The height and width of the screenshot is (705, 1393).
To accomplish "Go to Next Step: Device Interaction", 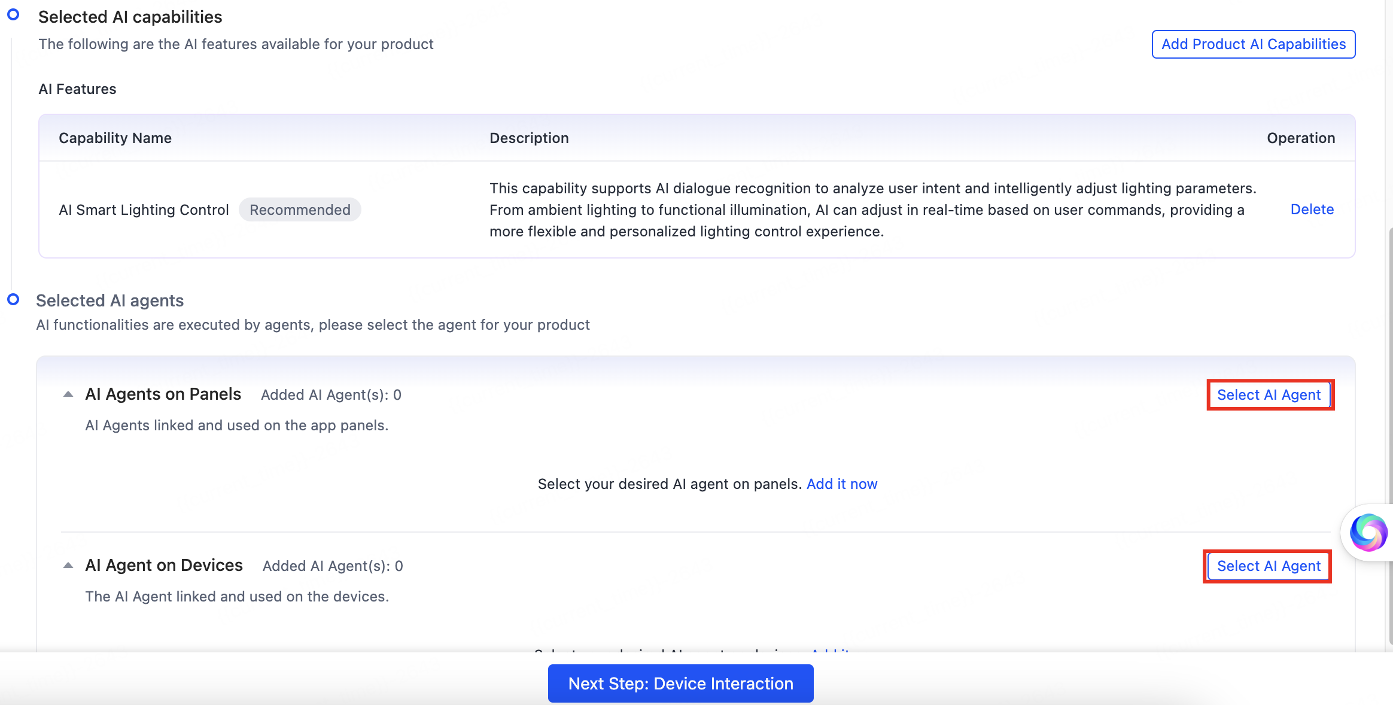I will point(681,683).
